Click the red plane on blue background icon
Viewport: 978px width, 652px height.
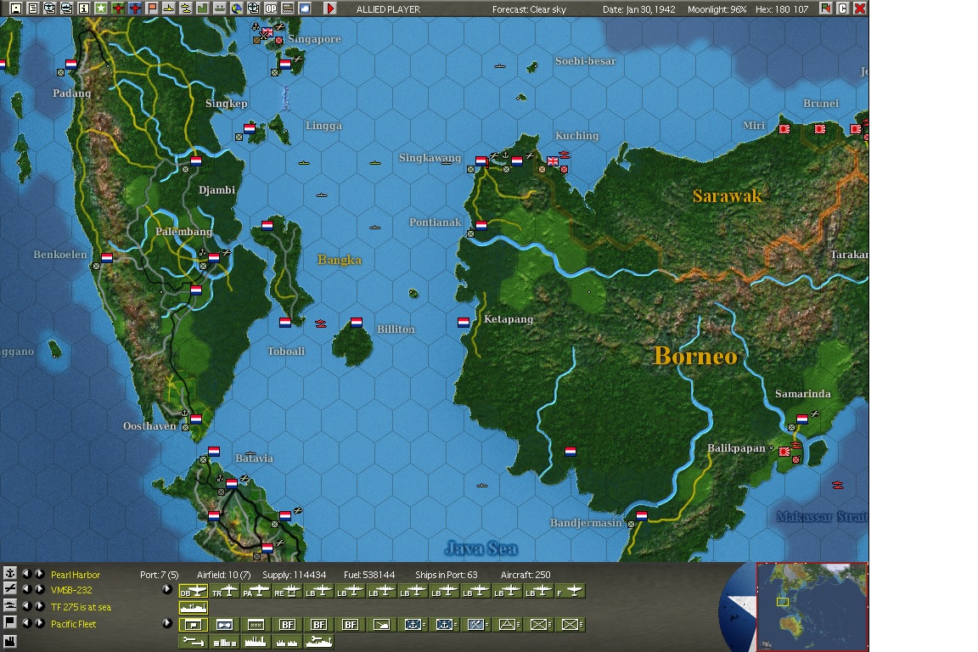coord(135,8)
